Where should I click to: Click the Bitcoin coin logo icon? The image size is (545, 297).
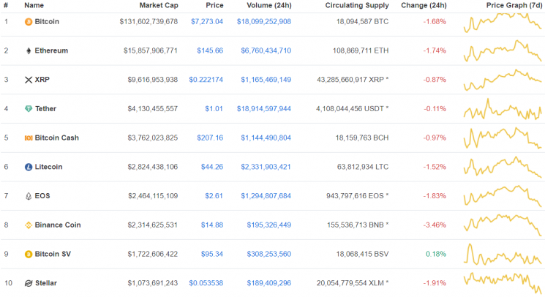(x=29, y=22)
